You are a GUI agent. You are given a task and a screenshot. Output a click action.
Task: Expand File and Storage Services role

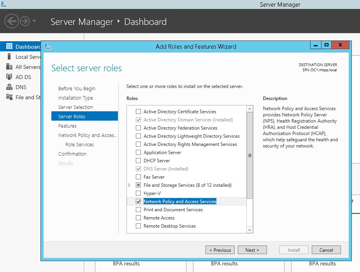pos(130,185)
